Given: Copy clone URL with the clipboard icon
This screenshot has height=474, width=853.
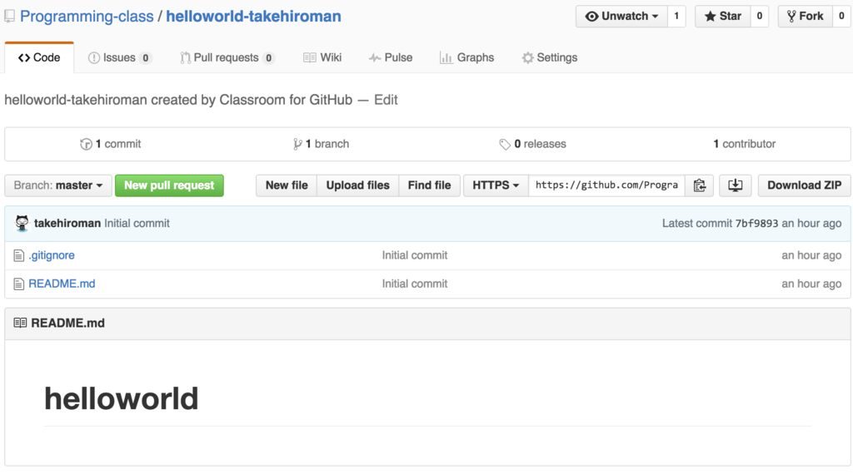Looking at the screenshot, I should [700, 185].
